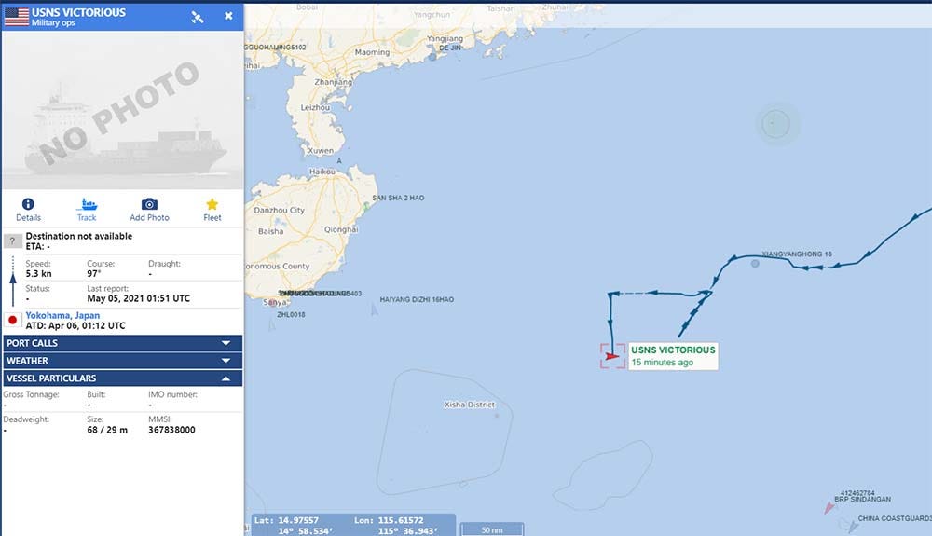Click the Add Photo camera icon
The image size is (932, 536).
[149, 204]
